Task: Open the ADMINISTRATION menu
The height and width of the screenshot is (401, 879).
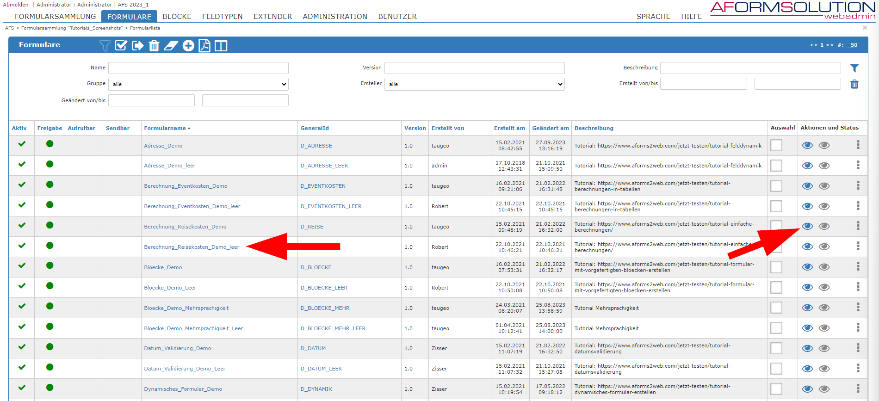Action: click(334, 17)
